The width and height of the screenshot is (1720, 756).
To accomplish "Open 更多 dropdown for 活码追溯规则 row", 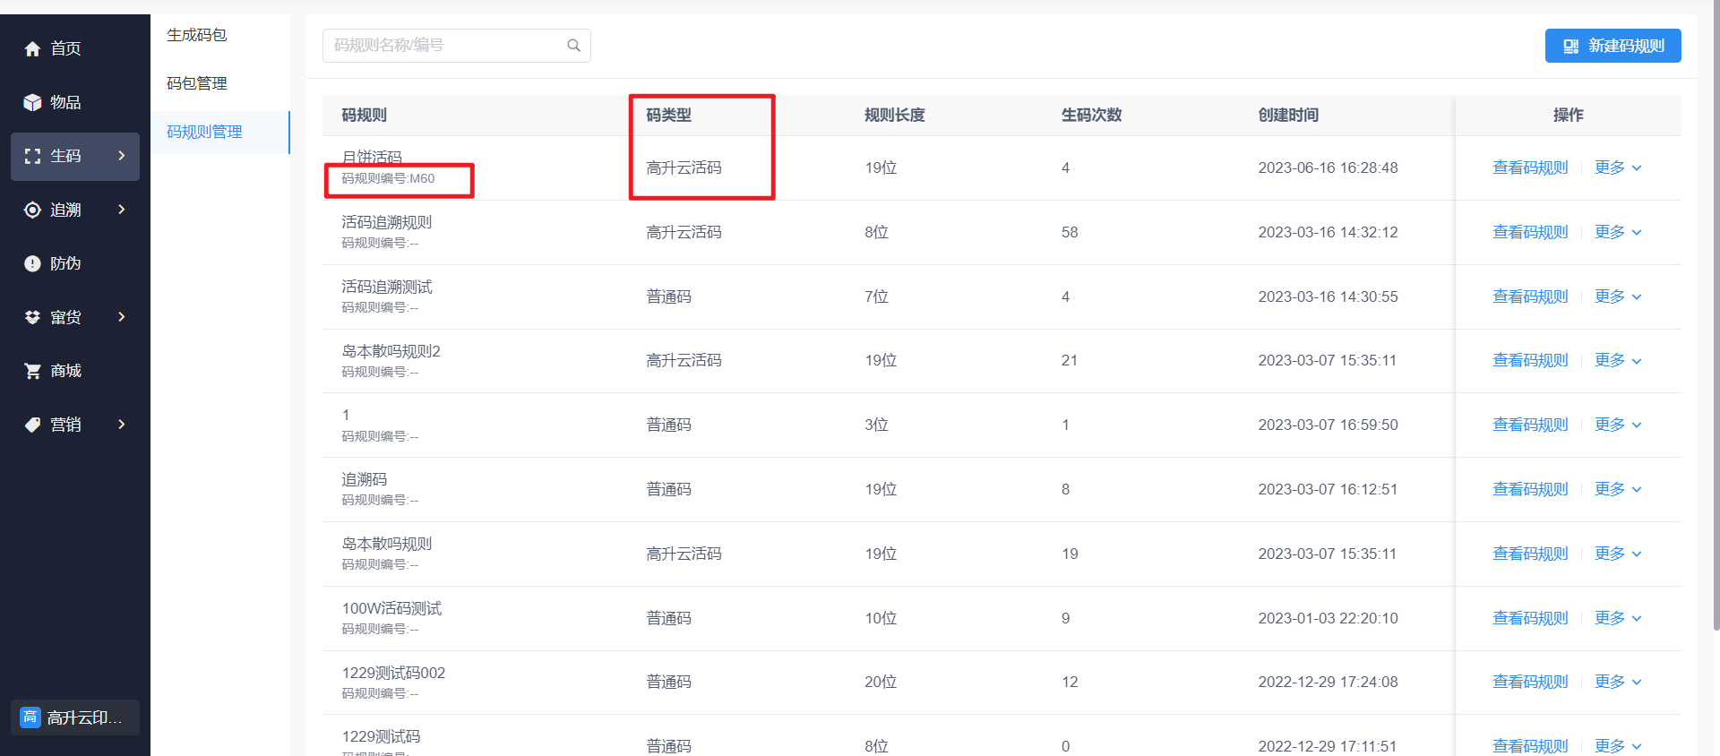I will pyautogui.click(x=1618, y=232).
